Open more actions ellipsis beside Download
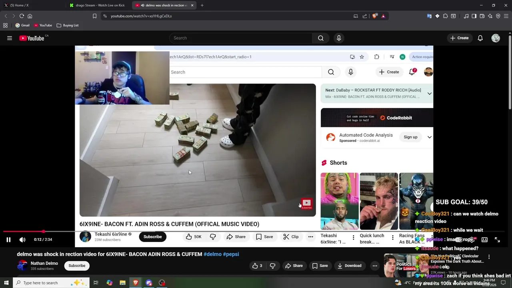The image size is (512, 288). (375, 266)
